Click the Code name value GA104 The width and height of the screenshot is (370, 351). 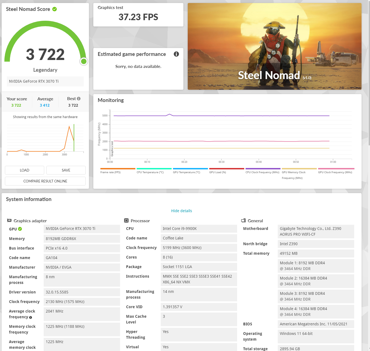pos(82,258)
